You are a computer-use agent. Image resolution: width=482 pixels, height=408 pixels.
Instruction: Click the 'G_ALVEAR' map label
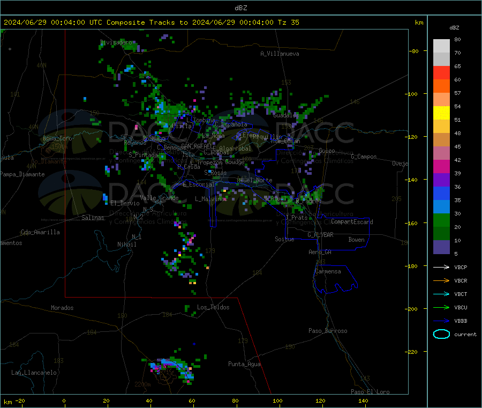click(320, 235)
